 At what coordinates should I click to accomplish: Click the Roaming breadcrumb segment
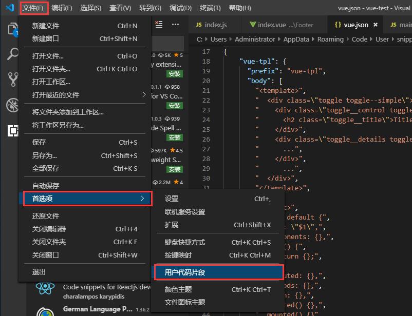point(330,39)
